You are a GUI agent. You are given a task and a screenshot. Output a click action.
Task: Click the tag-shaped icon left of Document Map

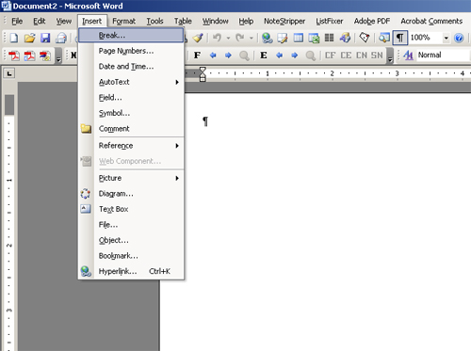coord(365,38)
